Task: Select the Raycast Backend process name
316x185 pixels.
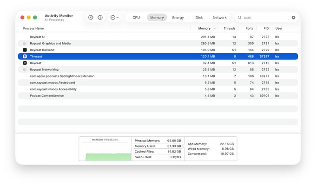Action: pos(42,50)
